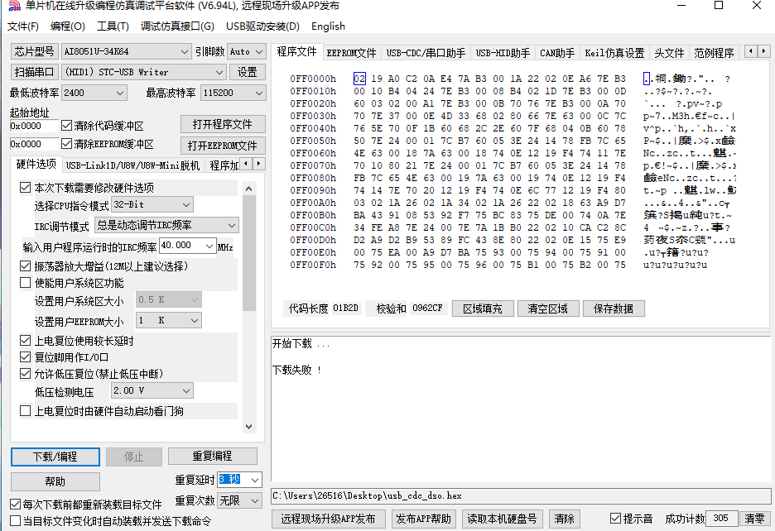
Task: Open 重复次数 无限 dropdown
Action: point(240,501)
